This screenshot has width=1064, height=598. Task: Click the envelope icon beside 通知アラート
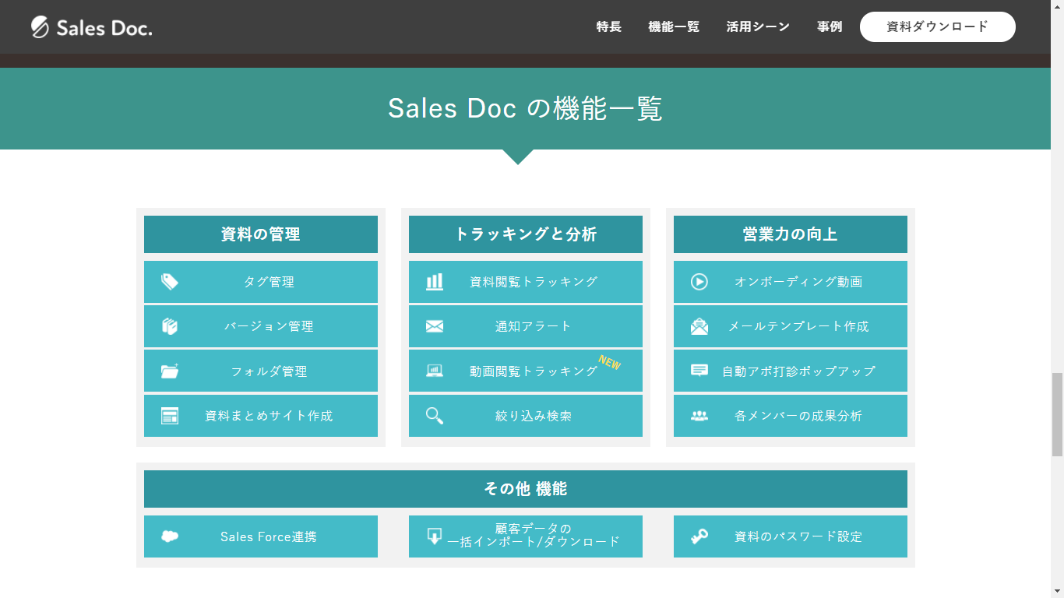[435, 326]
